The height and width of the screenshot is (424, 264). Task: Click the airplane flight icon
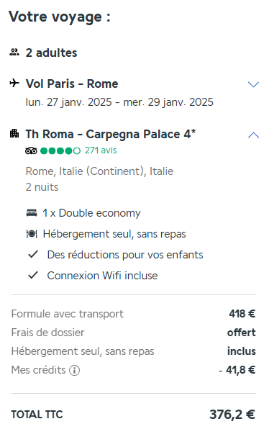14,83
